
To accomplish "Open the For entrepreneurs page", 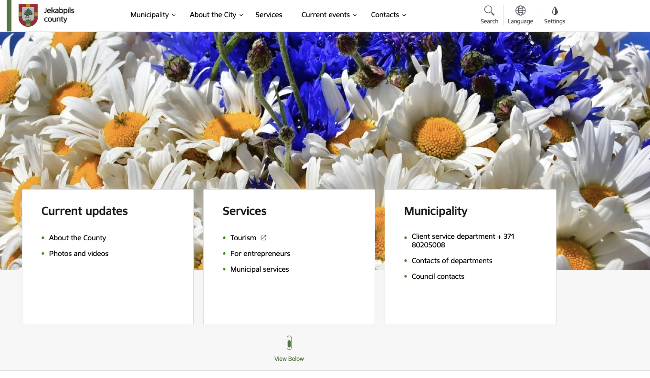I will 260,253.
